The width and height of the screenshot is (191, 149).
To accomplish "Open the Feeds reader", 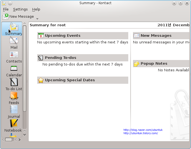I will pos(14,98).
